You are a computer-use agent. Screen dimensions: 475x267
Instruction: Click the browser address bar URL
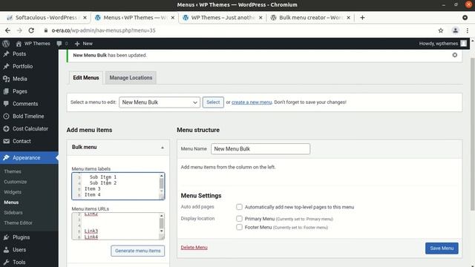tap(104, 30)
